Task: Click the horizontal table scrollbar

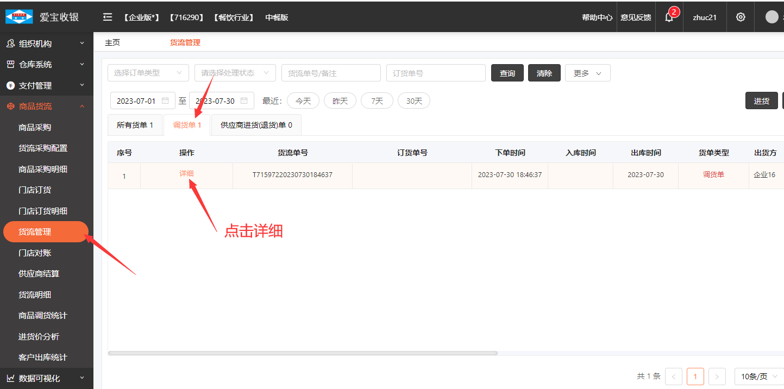Action: pyautogui.click(x=303, y=353)
